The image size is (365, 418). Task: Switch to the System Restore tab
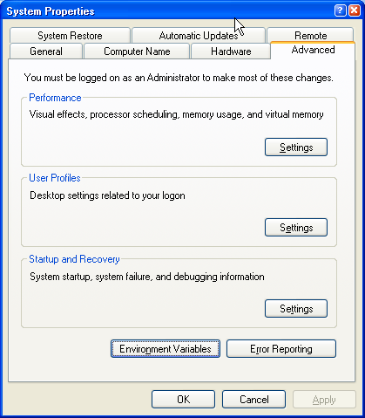click(70, 36)
